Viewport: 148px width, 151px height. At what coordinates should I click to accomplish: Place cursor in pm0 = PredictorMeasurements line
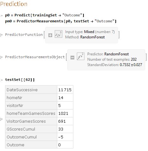61,21
